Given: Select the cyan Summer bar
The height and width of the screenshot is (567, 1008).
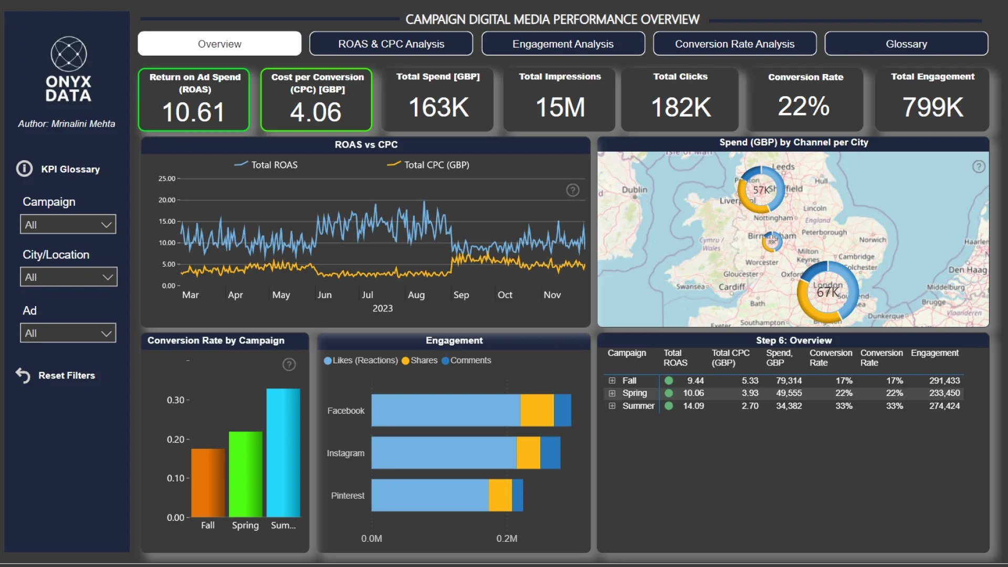Looking at the screenshot, I should coord(283,453).
